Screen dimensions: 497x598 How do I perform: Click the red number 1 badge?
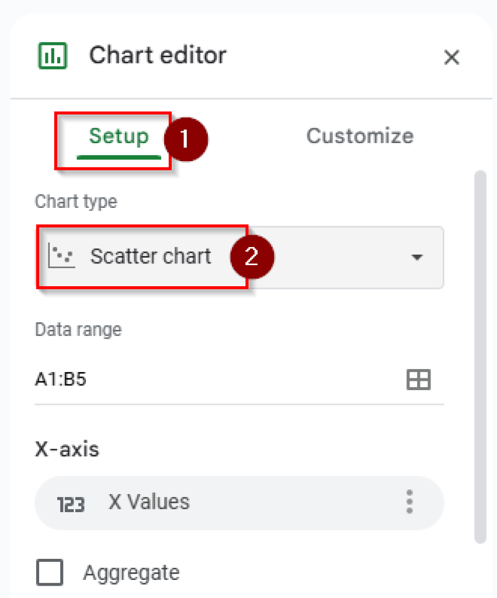click(x=185, y=139)
